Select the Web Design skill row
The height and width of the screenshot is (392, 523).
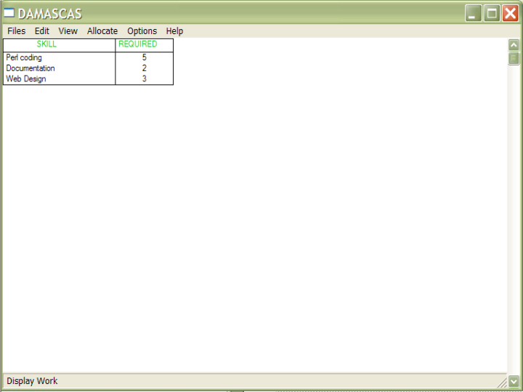pos(26,79)
